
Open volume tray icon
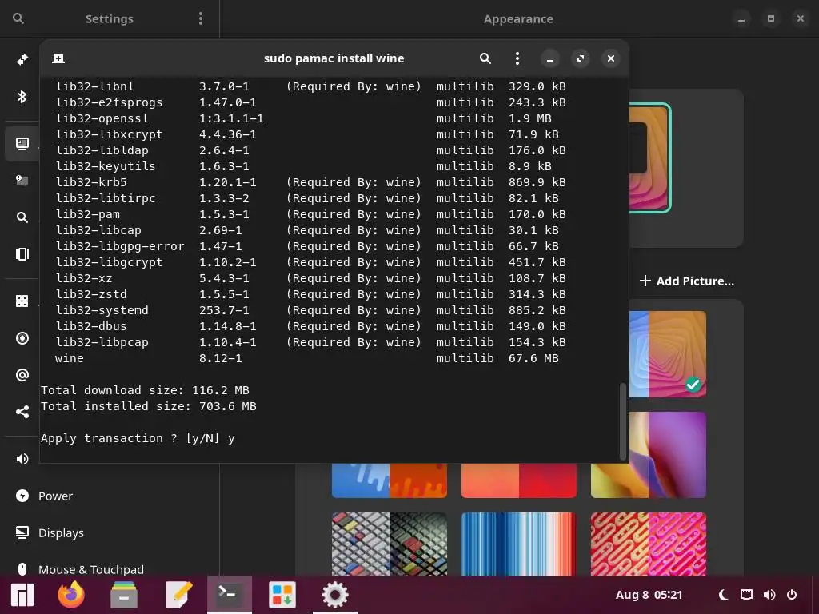click(769, 595)
